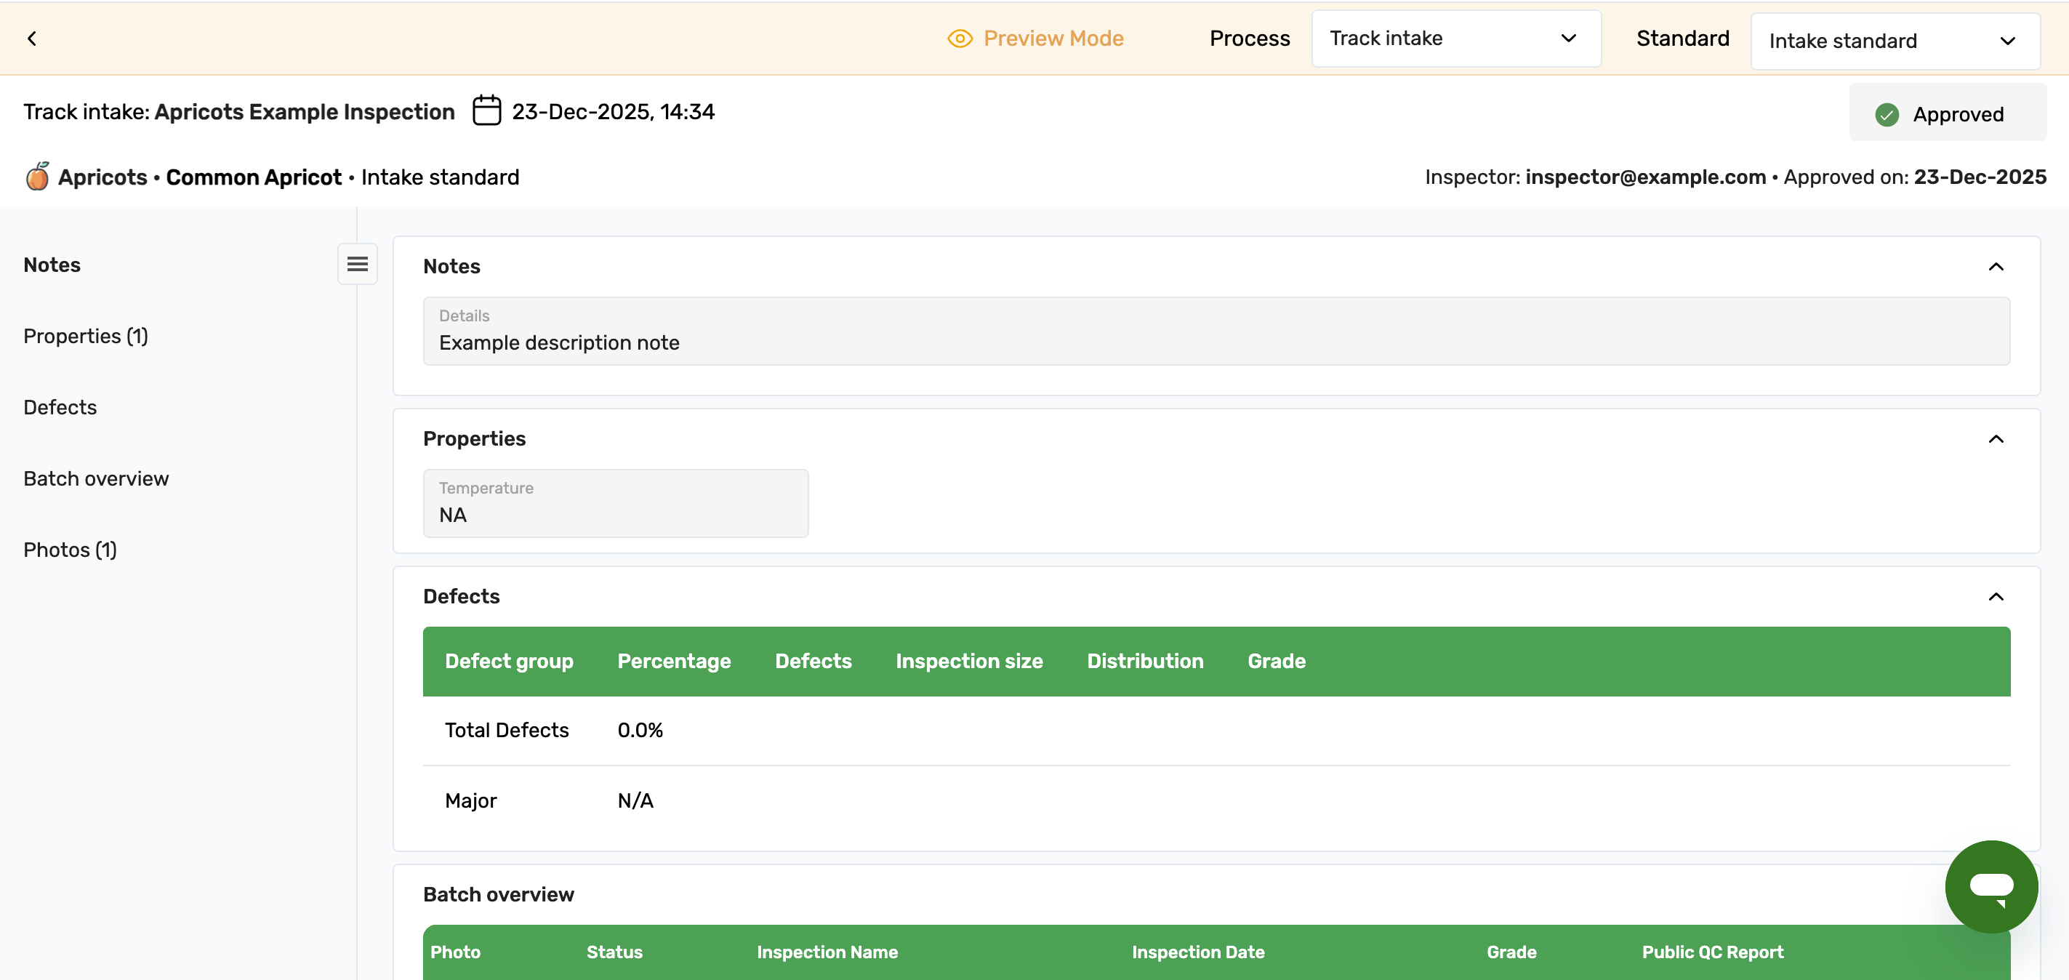Open the Process dropdown set to Track intake

[1455, 39]
